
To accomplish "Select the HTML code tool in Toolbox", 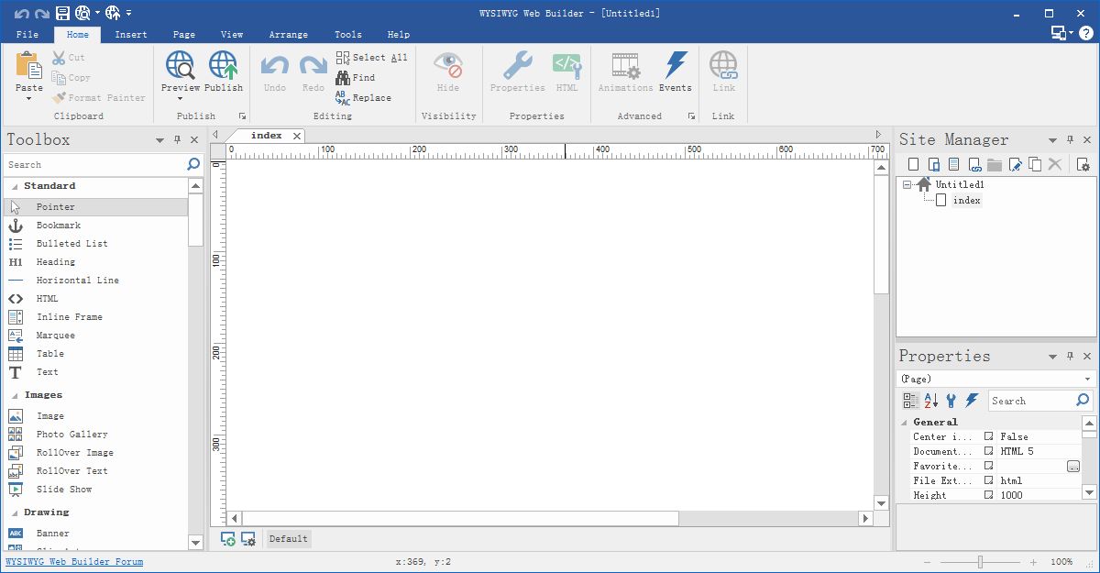I will tap(96, 299).
